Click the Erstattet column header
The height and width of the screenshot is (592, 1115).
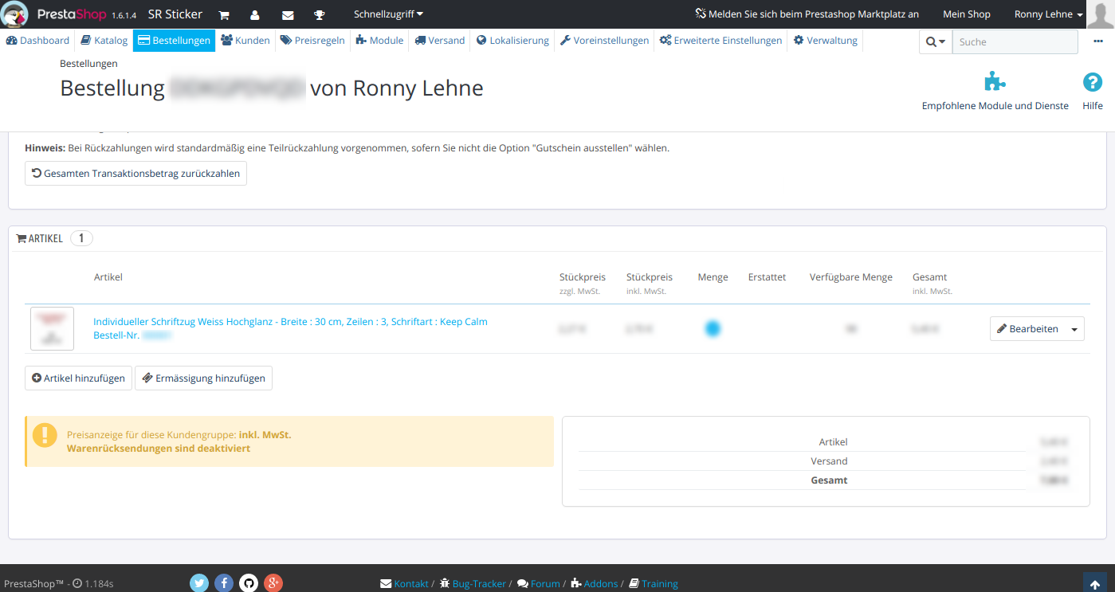pyautogui.click(x=768, y=277)
